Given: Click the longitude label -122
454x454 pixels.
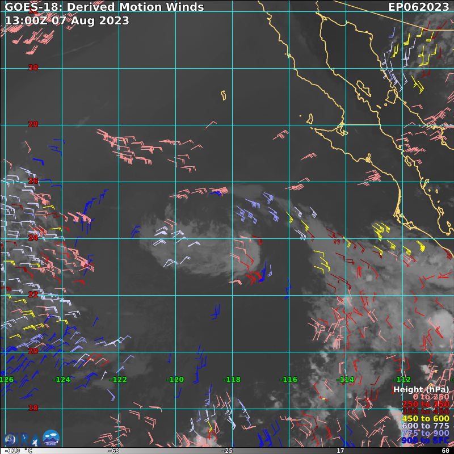Looking at the screenshot, I should click(118, 380).
